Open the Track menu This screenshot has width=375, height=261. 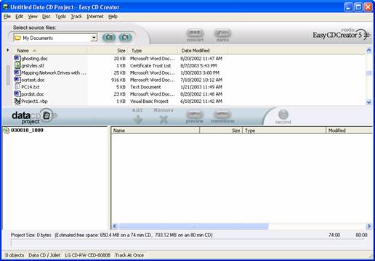(76, 17)
